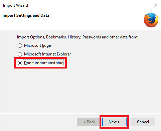Dismiss the wizard using Cancel
The image size is (161, 131).
tap(143, 122)
